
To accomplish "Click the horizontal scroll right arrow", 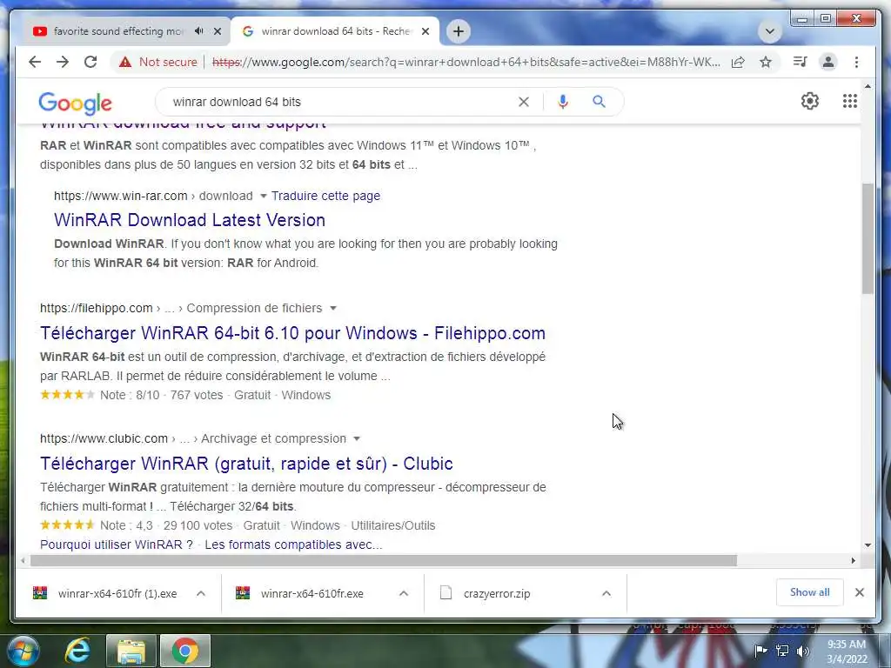I will pyautogui.click(x=853, y=561).
